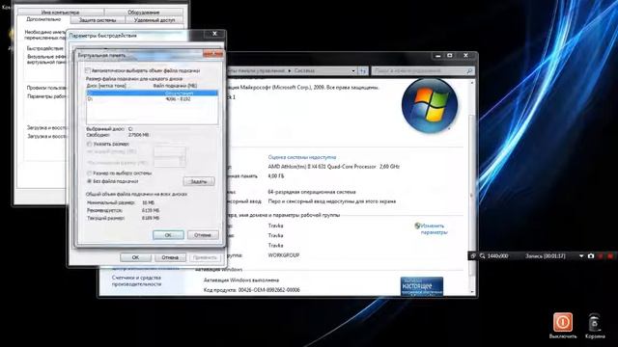This screenshot has width=618, height=347.
Task: Select the Без файла подкачки radio button
Action: (x=89, y=181)
